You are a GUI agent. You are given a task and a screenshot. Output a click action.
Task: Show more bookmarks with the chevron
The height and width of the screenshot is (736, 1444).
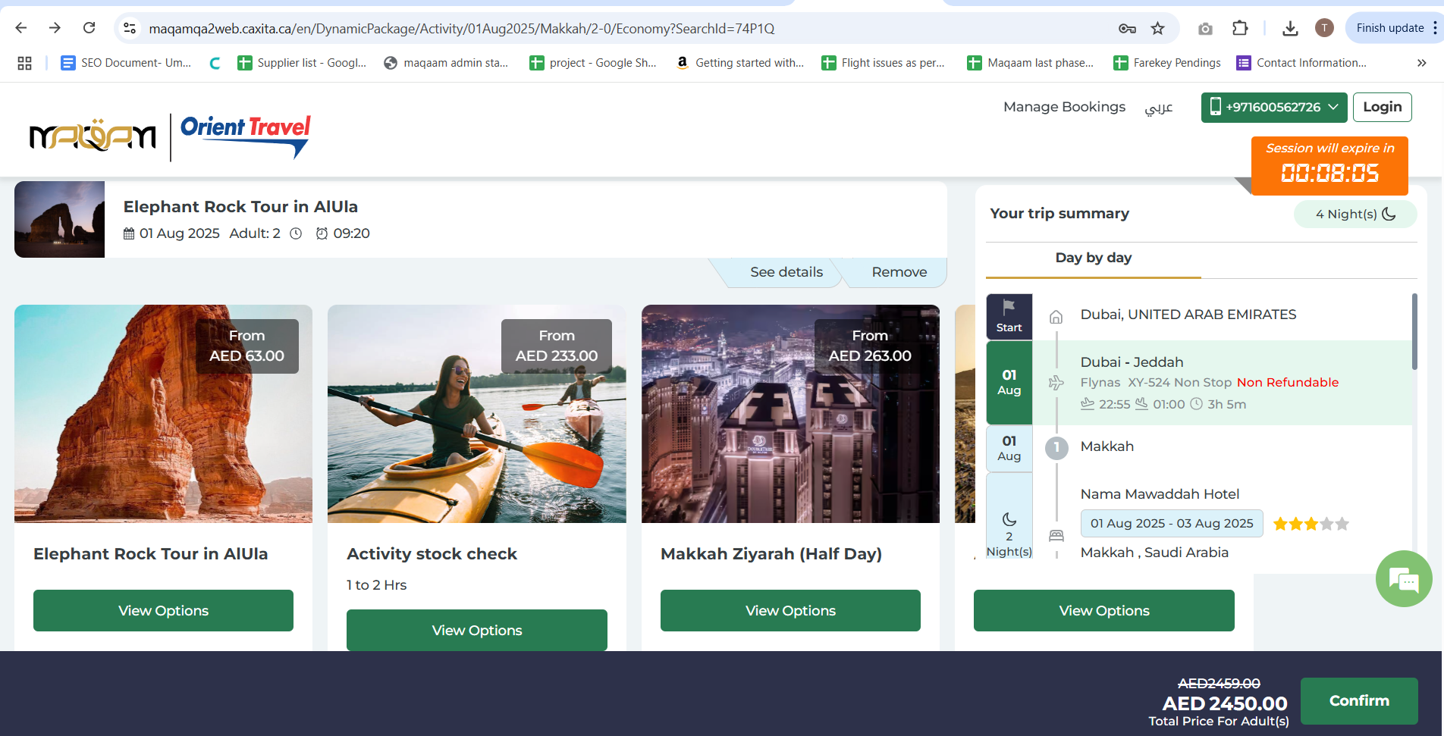point(1421,63)
